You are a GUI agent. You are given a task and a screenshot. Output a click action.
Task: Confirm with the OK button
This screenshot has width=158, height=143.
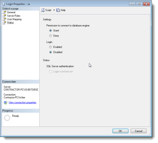tap(120, 131)
